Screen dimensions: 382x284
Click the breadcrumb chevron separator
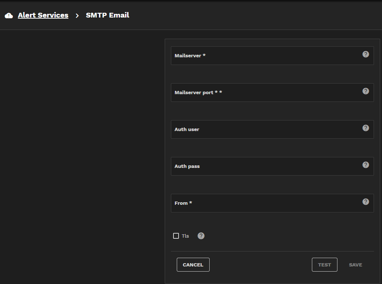tap(77, 16)
